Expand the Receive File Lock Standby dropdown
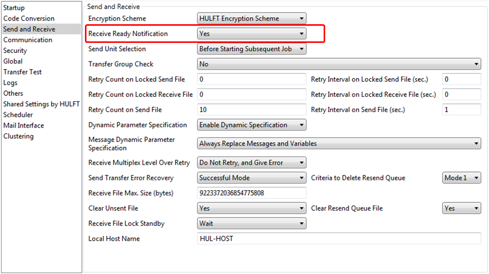The width and height of the screenshot is (489, 274). tap(251, 223)
